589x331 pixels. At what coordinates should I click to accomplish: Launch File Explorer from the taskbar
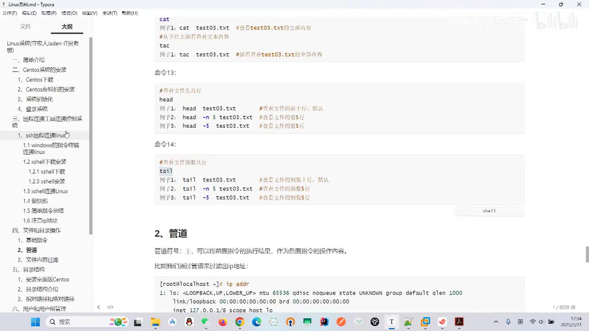click(155, 322)
